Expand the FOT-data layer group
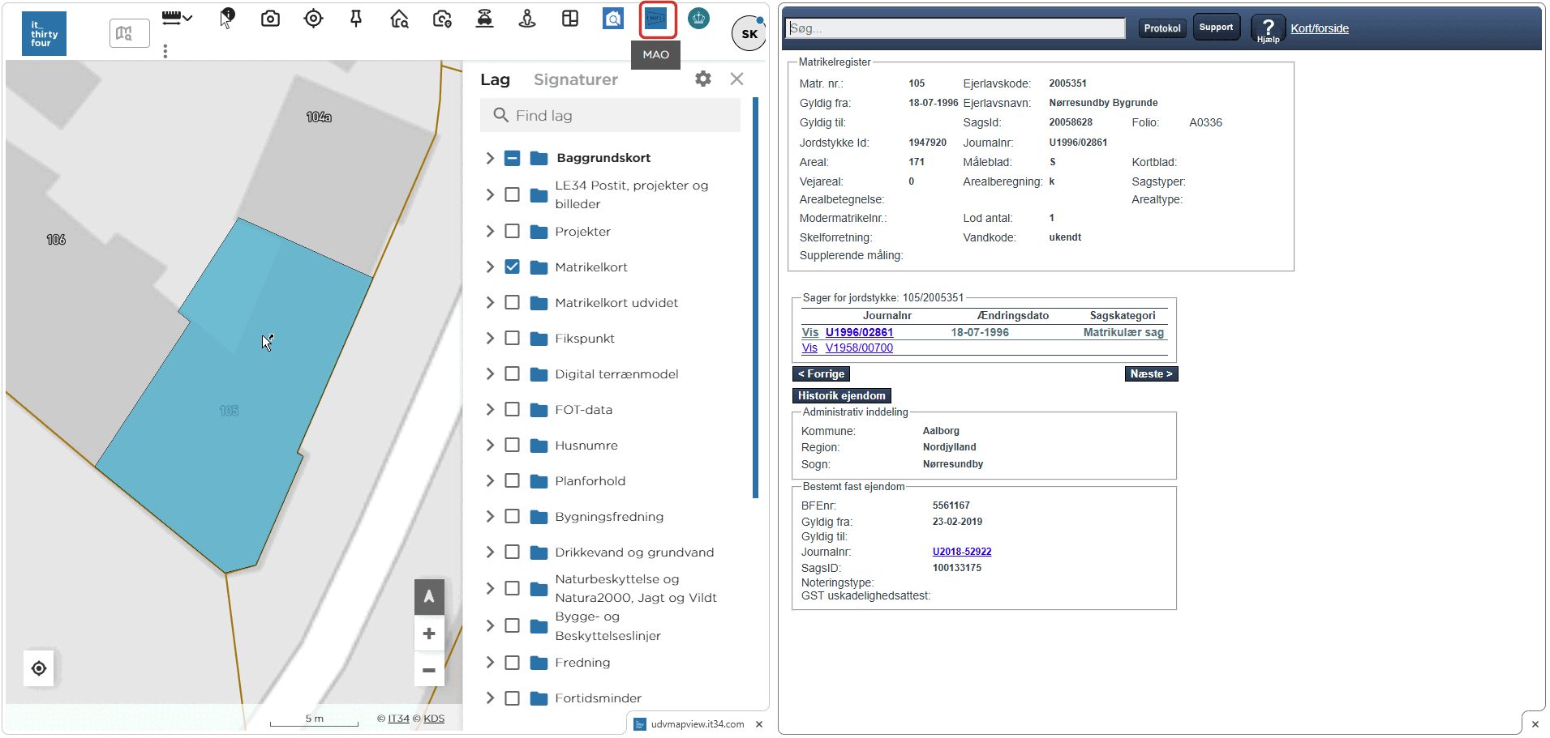 point(490,409)
